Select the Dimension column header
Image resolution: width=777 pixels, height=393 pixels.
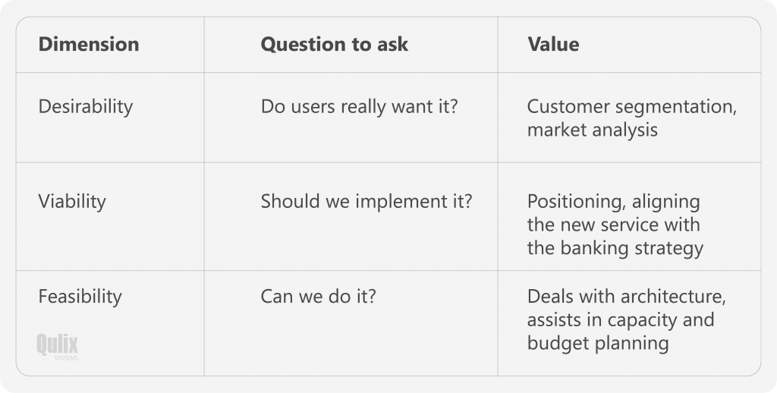tap(89, 45)
